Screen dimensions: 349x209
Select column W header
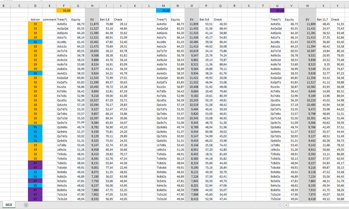[x=308, y=6]
